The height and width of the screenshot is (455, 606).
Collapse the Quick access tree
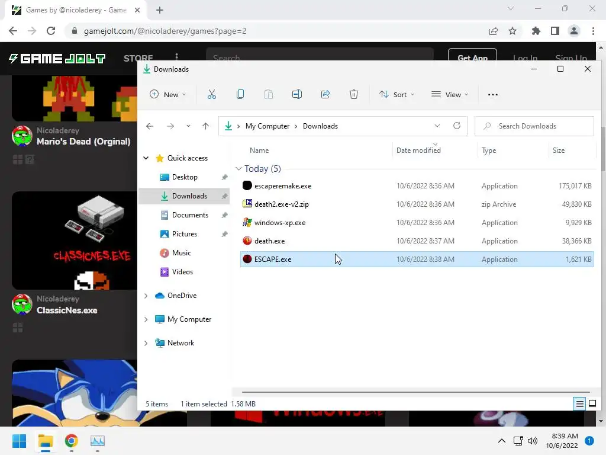146,158
